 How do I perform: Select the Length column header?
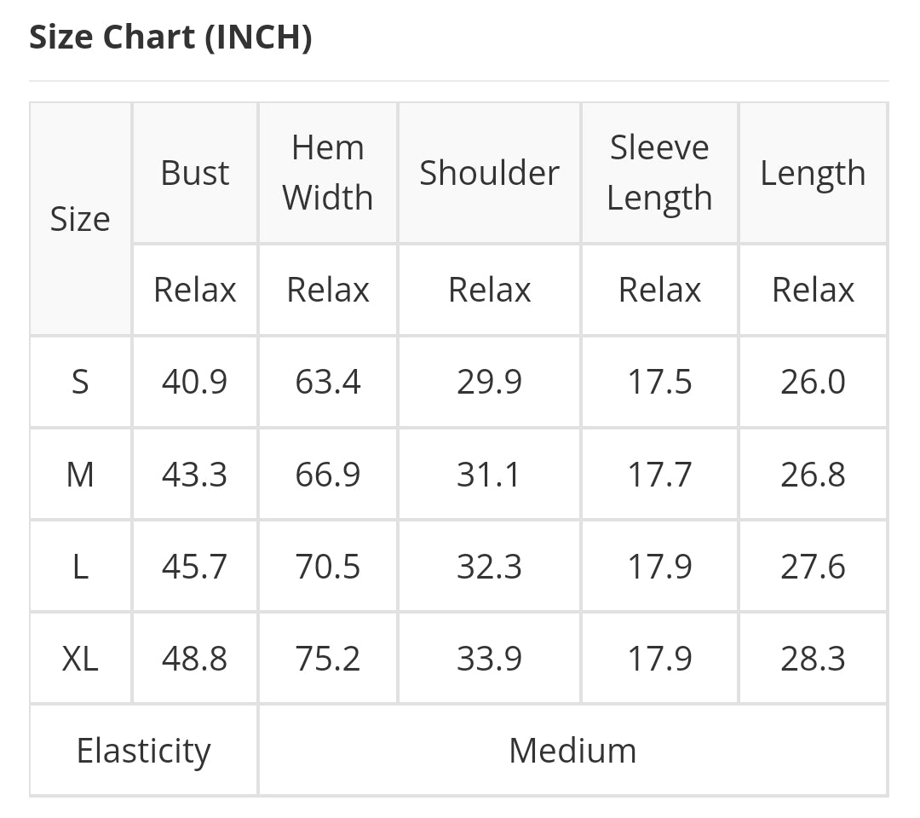coord(813,173)
